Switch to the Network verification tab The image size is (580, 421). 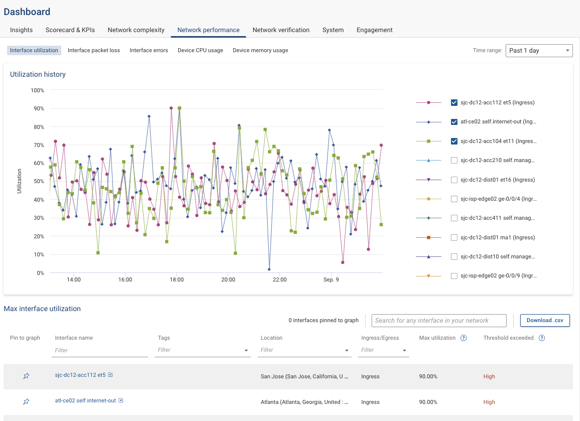click(x=281, y=30)
